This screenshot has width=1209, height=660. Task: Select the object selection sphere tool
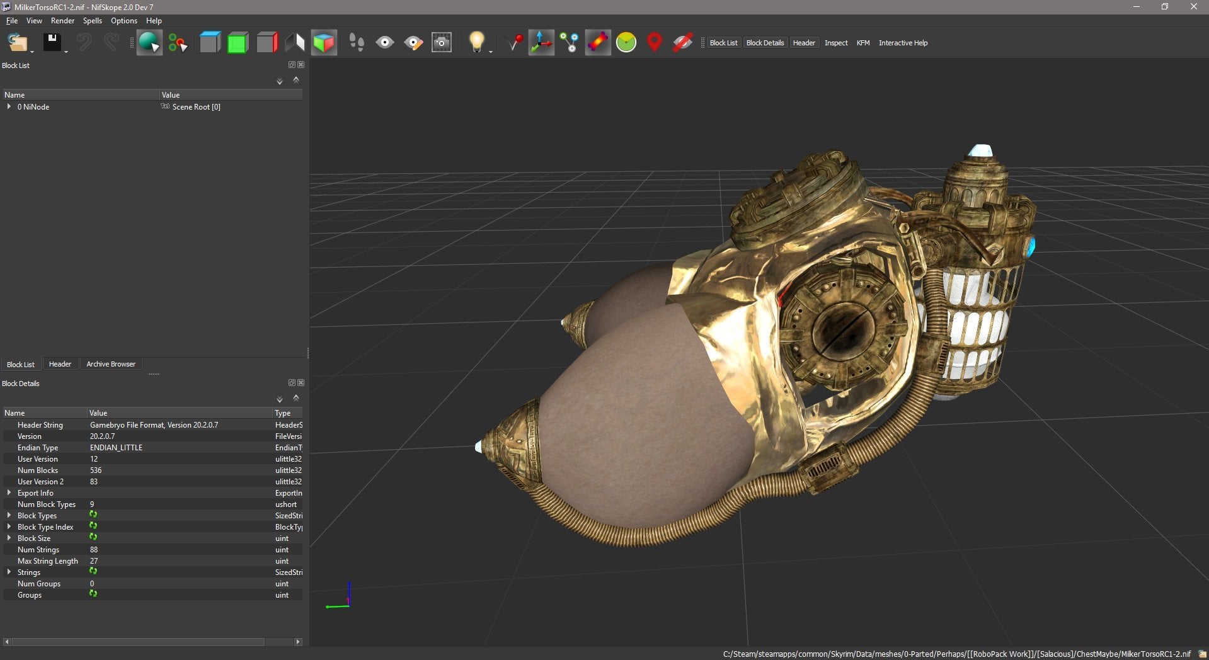coord(149,43)
